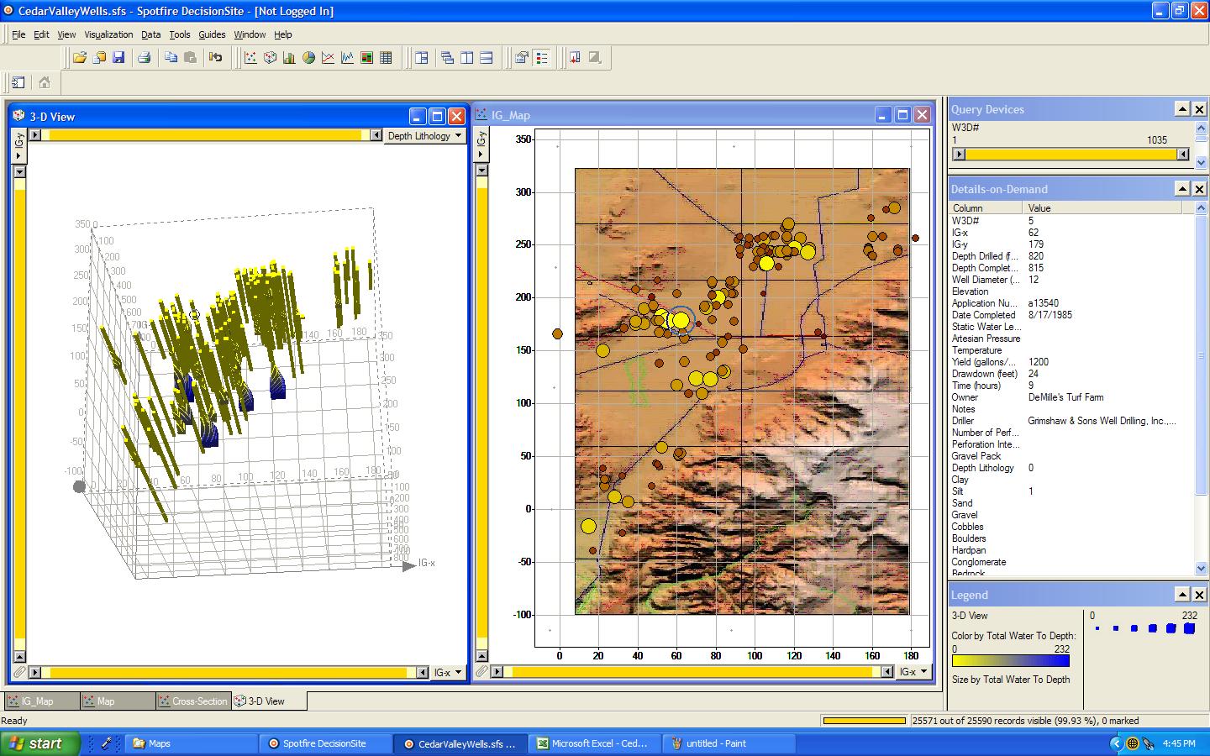The image size is (1210, 756).
Task: Add a new pie chart visualization
Action: click(308, 58)
